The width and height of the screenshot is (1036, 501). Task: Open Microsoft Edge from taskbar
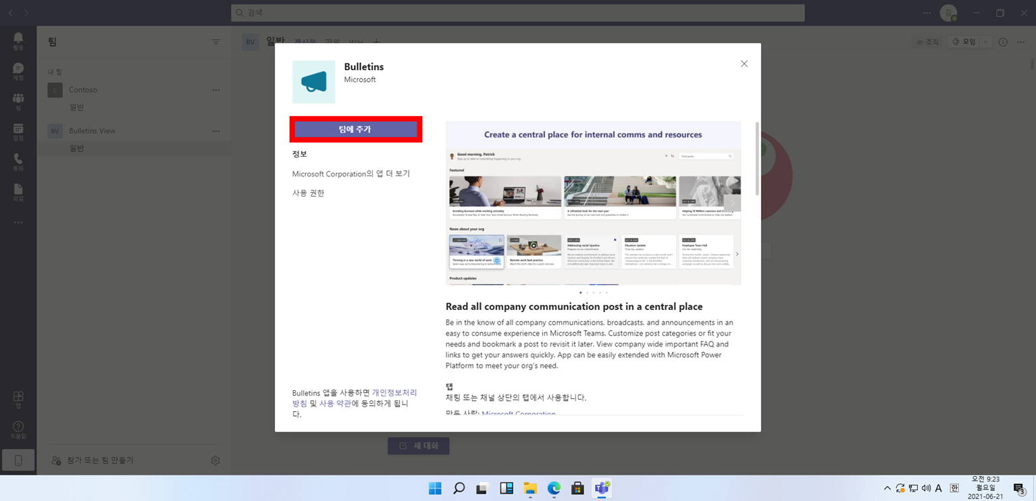tap(554, 488)
